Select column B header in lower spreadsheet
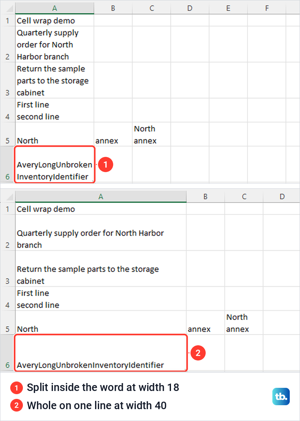The width and height of the screenshot is (300, 421). click(206, 197)
